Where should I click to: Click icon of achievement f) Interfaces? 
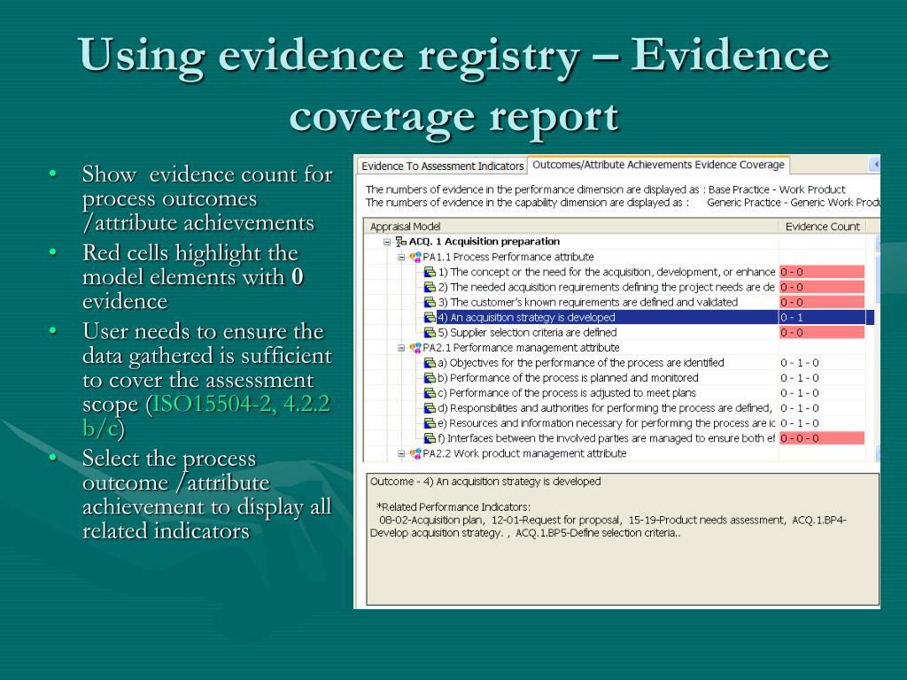[x=430, y=438]
